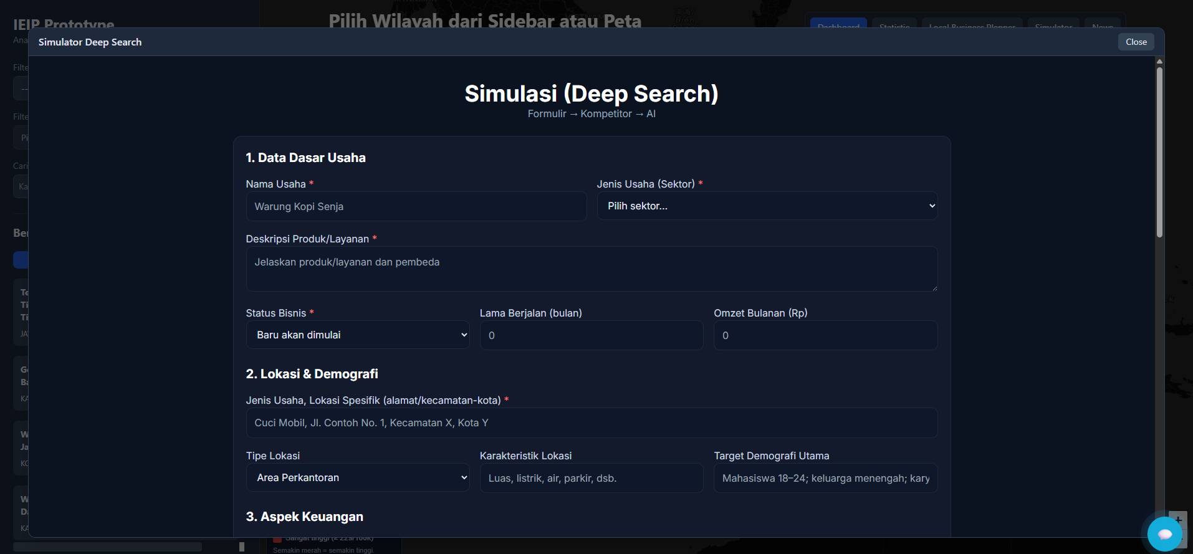Focus the Nama Usaha text field
Screen dimensions: 1193x554
pyautogui.click(x=416, y=206)
